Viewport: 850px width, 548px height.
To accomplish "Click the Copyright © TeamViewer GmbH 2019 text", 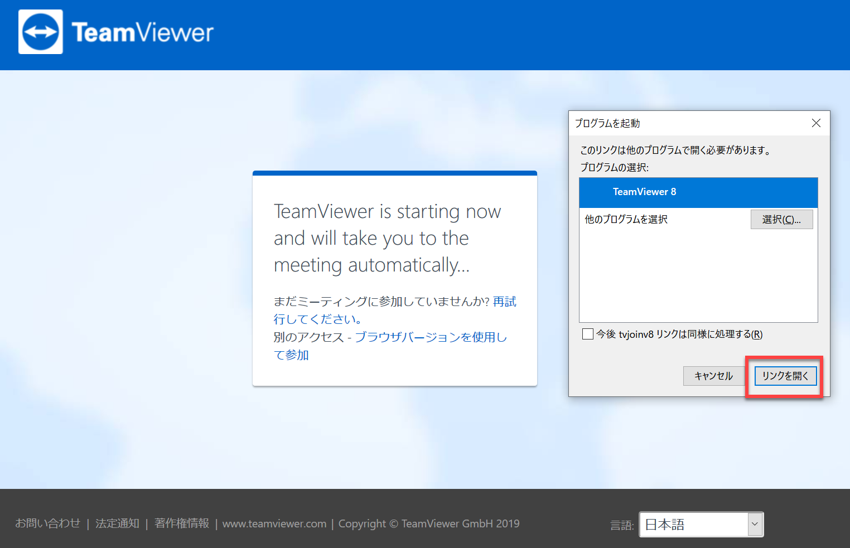I will pyautogui.click(x=429, y=523).
